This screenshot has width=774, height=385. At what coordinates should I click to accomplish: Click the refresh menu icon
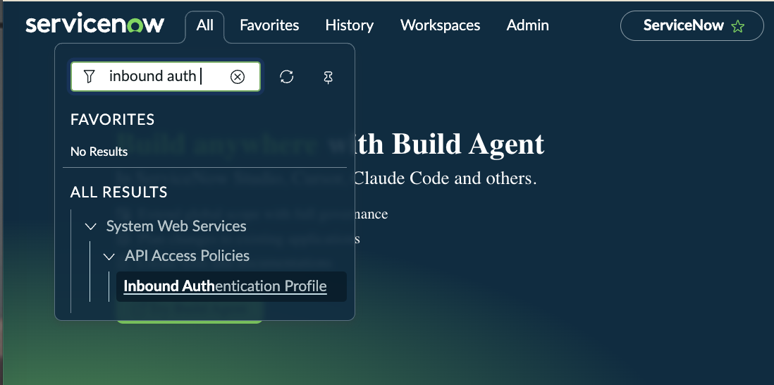287,77
